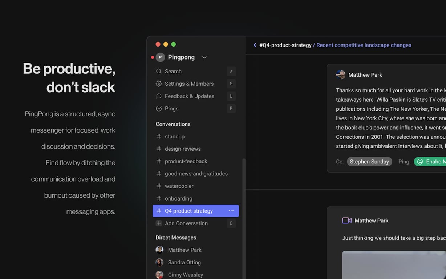Click the P shortcut badge beside Pings

tap(231, 109)
